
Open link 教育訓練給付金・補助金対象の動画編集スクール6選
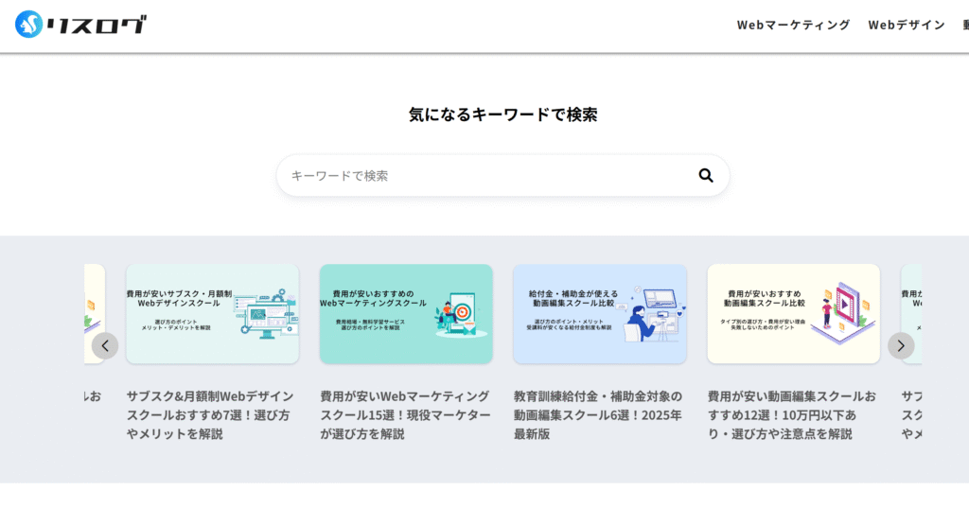click(598, 414)
